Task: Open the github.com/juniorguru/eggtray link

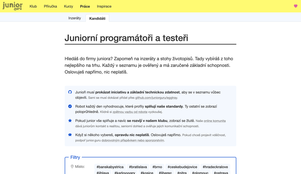Action: [156, 98]
